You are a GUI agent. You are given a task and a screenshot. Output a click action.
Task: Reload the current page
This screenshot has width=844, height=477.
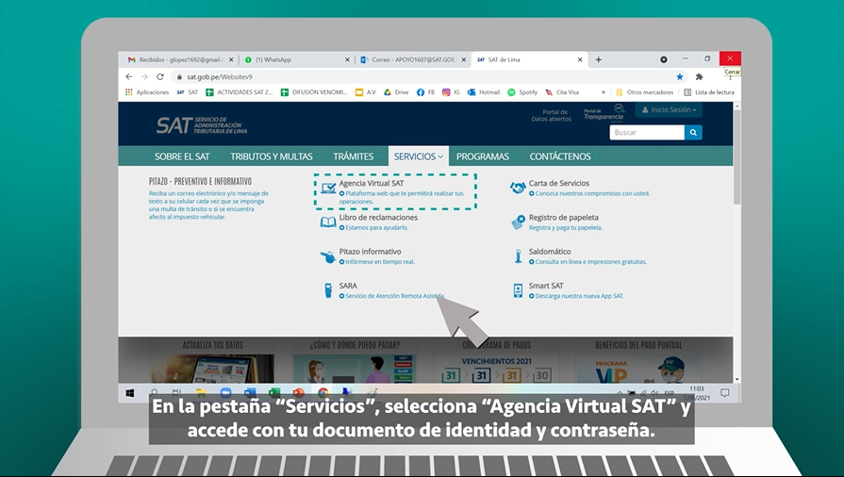(x=160, y=77)
